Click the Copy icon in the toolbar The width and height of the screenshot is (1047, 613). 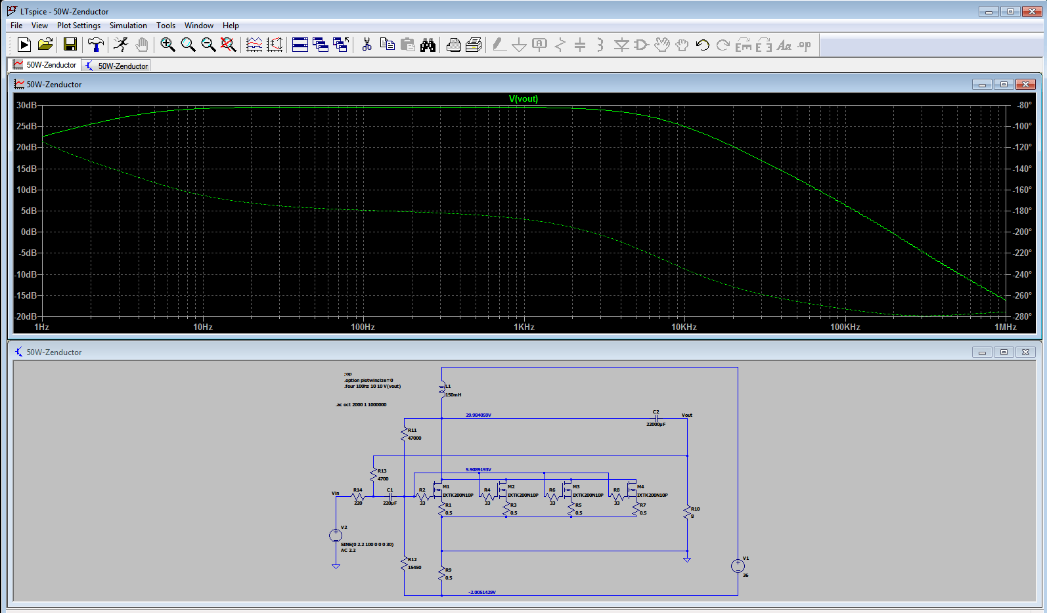(388, 45)
